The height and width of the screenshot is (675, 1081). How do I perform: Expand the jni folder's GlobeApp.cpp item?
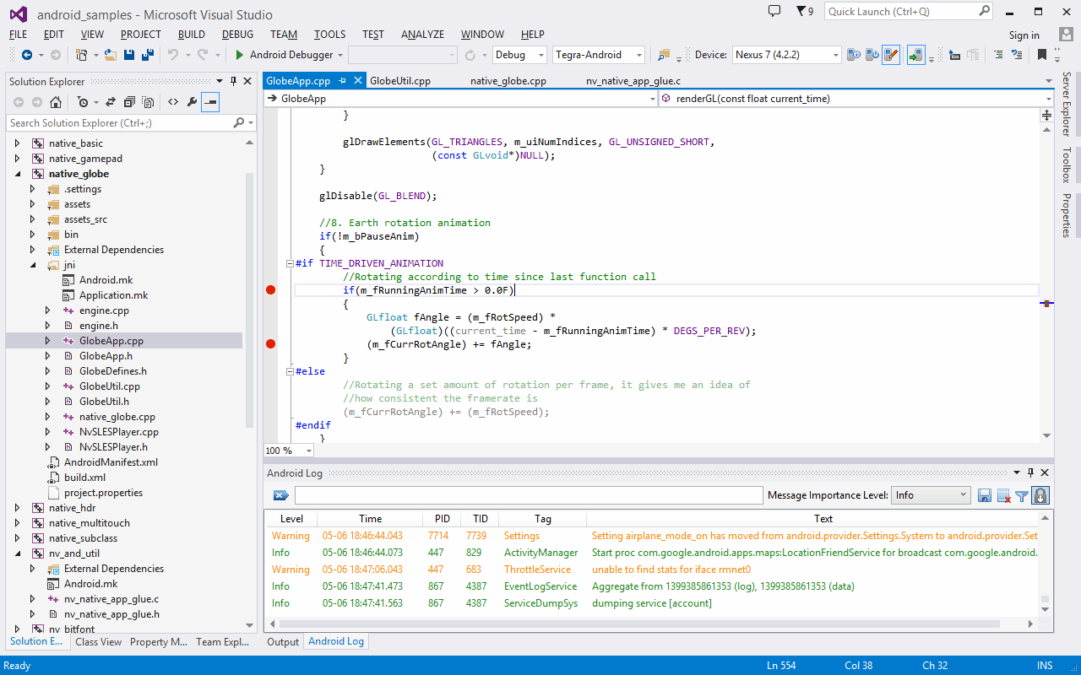48,340
